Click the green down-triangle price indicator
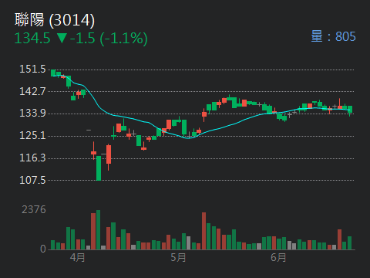The height and width of the screenshot is (278, 370). point(62,39)
